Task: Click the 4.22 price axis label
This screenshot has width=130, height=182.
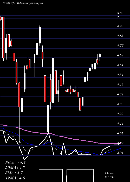Action: [x=120, y=114]
